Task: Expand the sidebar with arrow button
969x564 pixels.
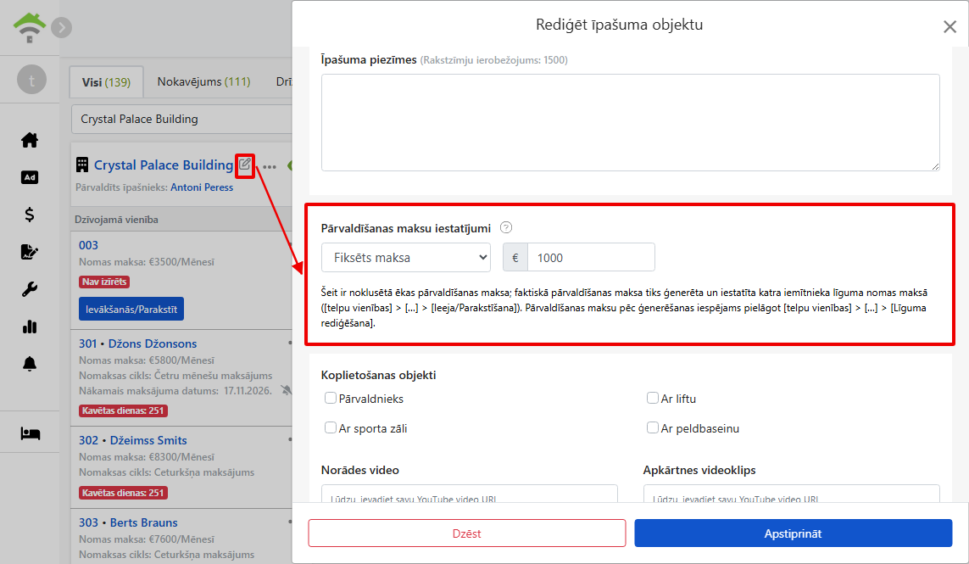Action: [61, 27]
